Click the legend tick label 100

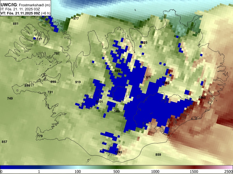(x=78, y=172)
